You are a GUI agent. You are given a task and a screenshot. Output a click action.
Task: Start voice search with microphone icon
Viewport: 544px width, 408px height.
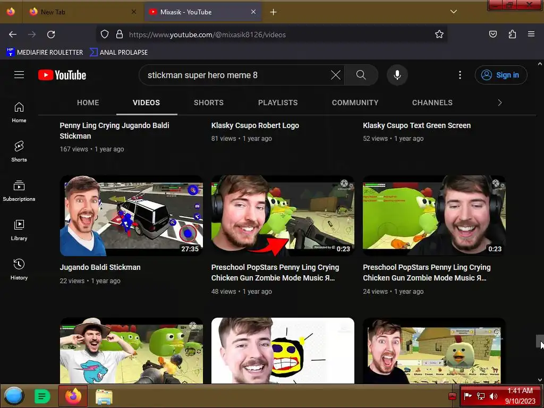click(397, 75)
